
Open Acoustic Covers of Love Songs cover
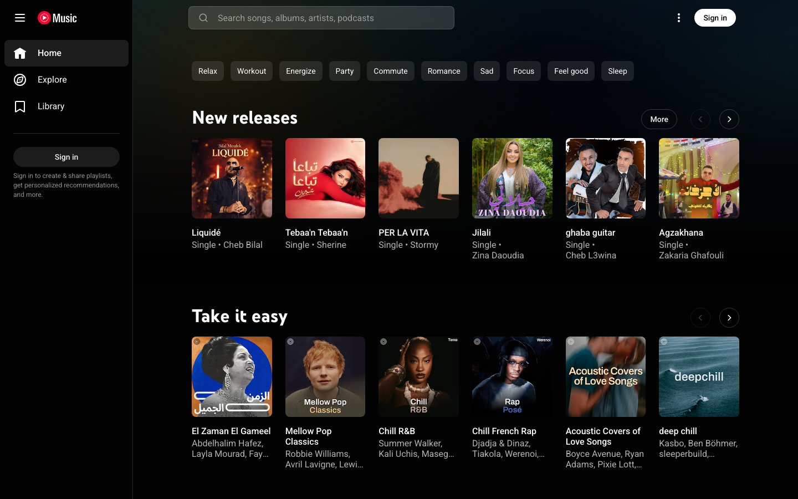(x=606, y=376)
